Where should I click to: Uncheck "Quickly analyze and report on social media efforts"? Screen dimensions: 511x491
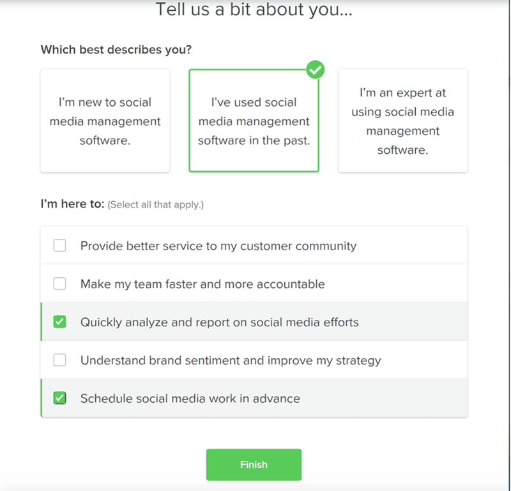coord(59,322)
